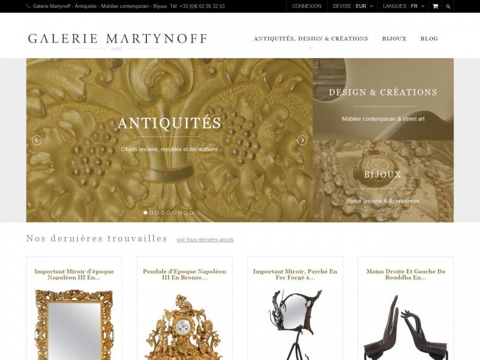
Task: Open Galerie Martynoff logo homepage
Action: point(117,41)
